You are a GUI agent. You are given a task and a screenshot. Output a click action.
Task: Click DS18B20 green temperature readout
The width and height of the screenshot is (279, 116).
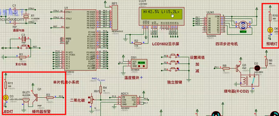pos(141,63)
